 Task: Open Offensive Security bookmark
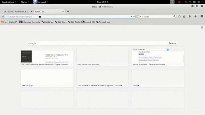pos(30,22)
